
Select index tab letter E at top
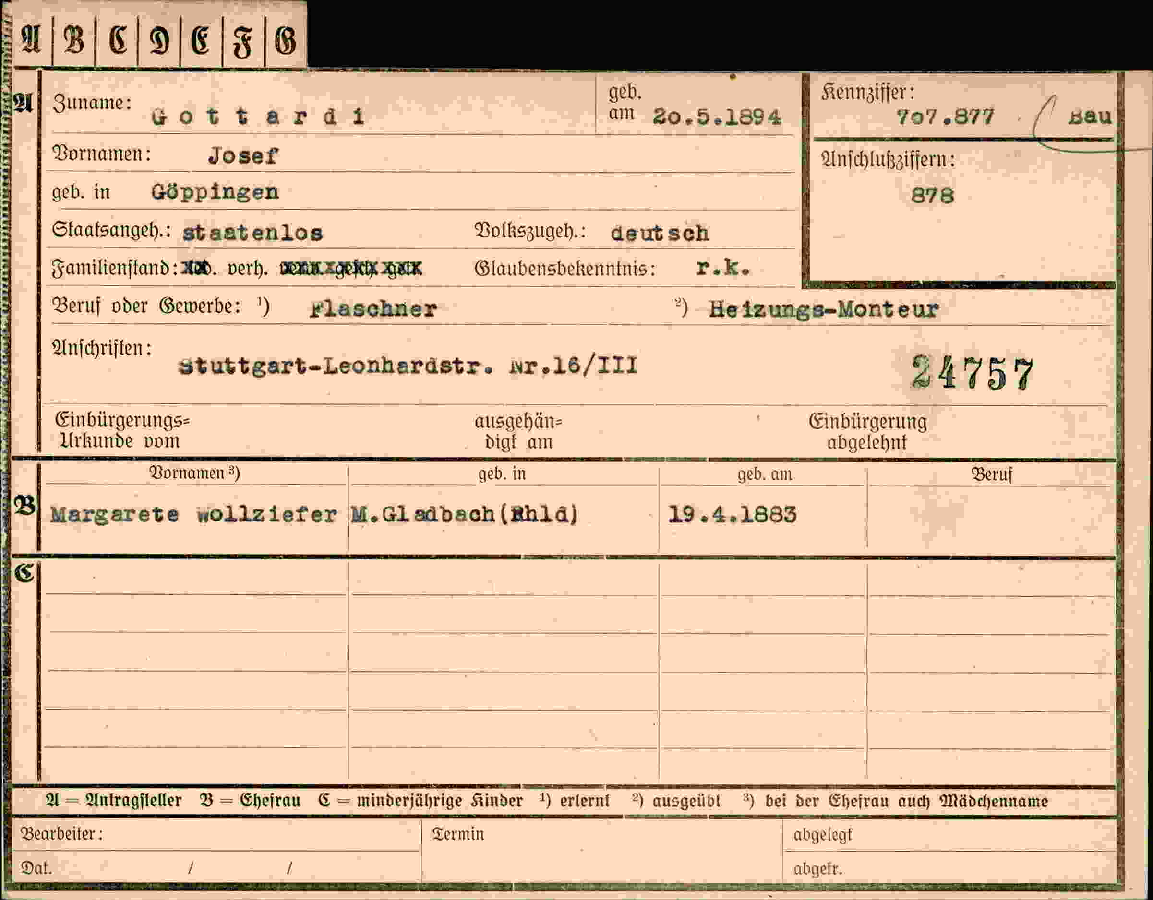[201, 39]
